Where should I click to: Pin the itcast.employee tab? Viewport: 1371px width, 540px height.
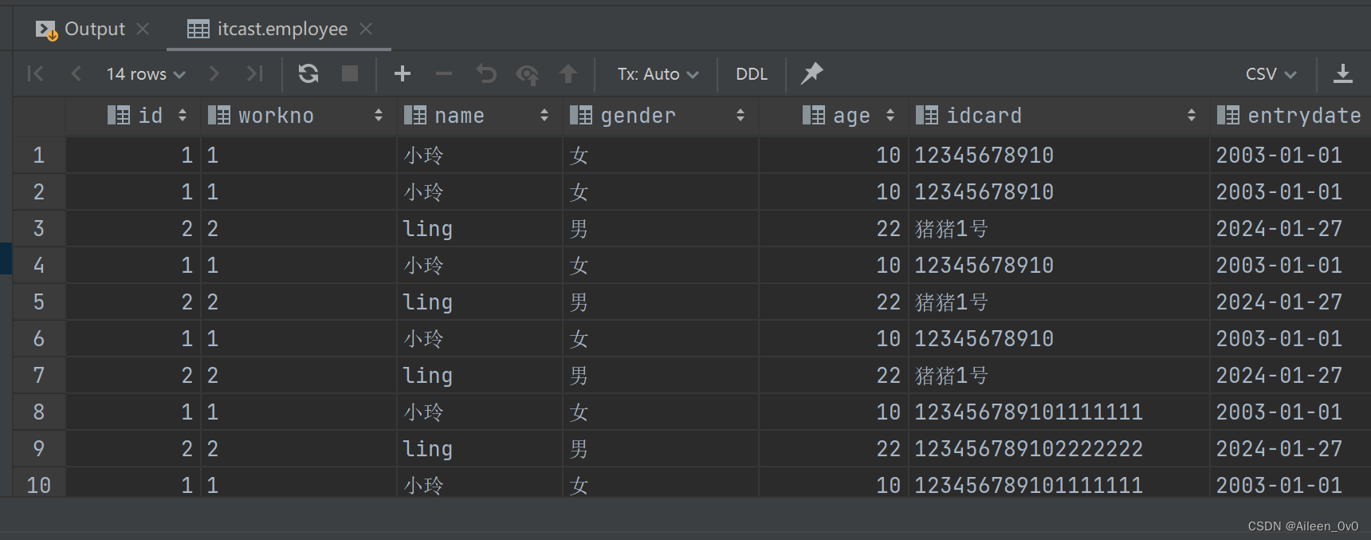(811, 73)
